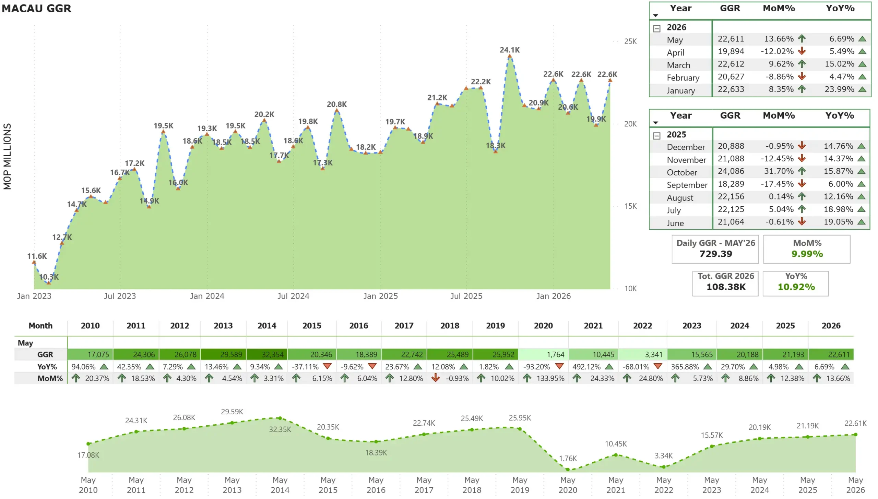This screenshot has width=878, height=499.
Task: Click the 24.1K peak data point marker
Action: pyautogui.click(x=510, y=56)
